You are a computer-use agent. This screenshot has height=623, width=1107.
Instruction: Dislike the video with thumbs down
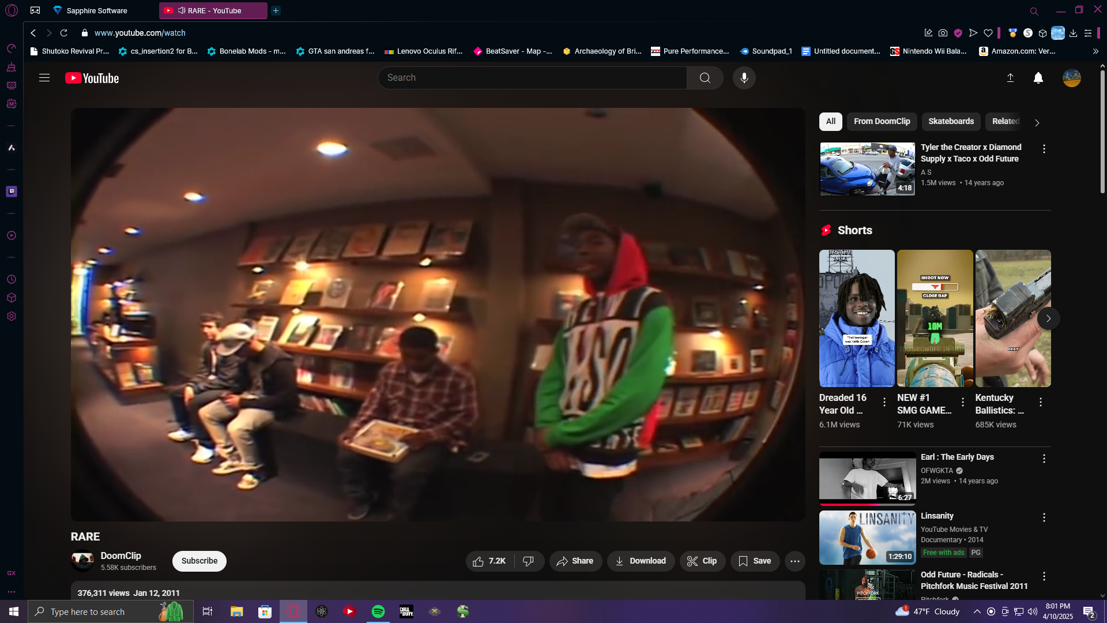(528, 561)
